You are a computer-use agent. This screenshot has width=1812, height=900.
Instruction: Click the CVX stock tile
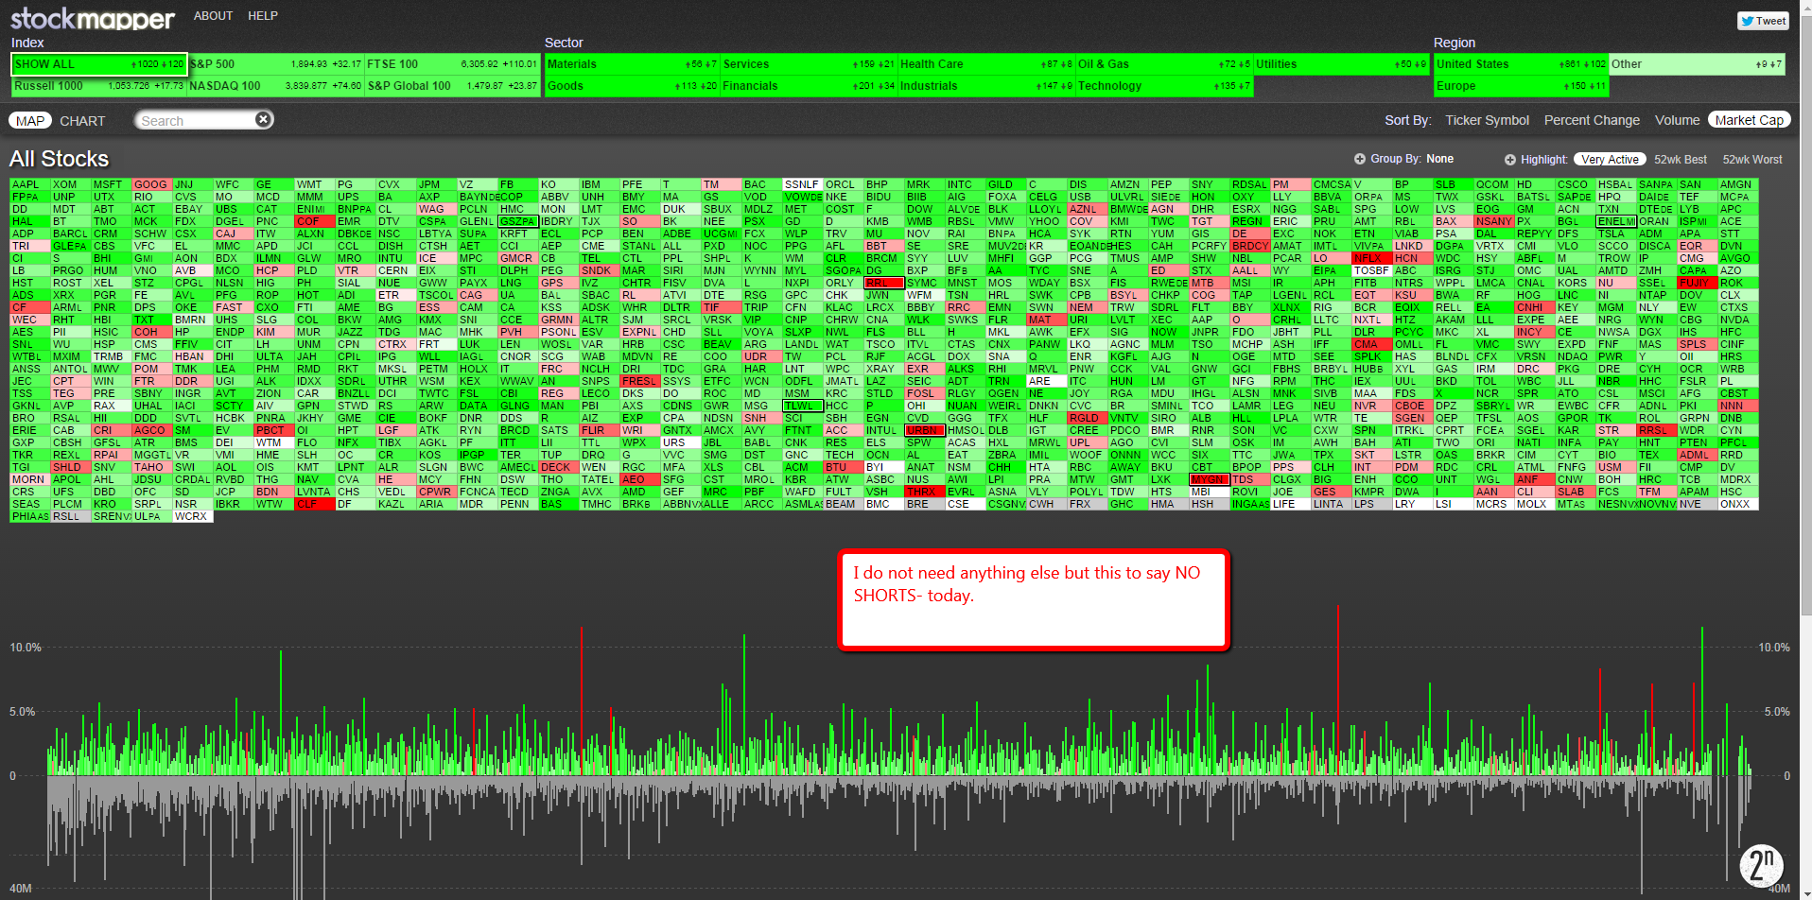395,185
